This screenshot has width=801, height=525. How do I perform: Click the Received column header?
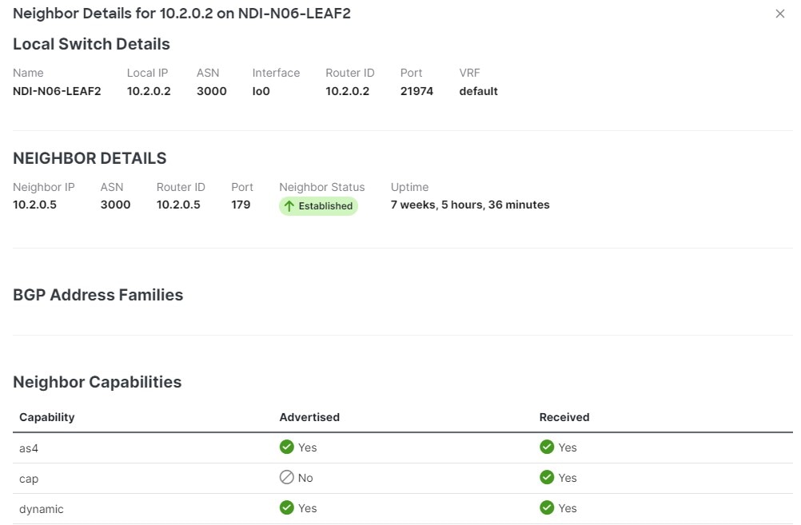pyautogui.click(x=564, y=417)
